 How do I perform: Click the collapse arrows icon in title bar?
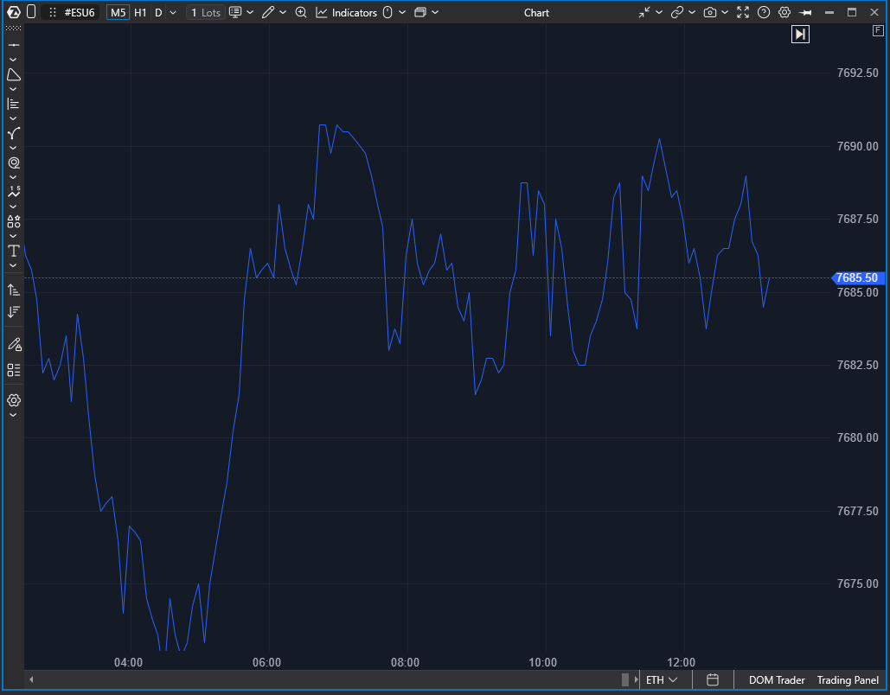643,12
